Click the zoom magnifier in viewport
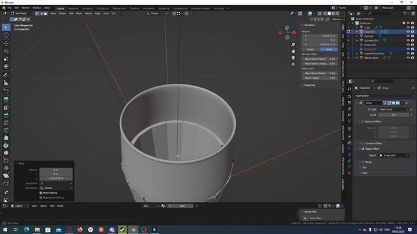This screenshot has width=417, height=234. click(293, 45)
